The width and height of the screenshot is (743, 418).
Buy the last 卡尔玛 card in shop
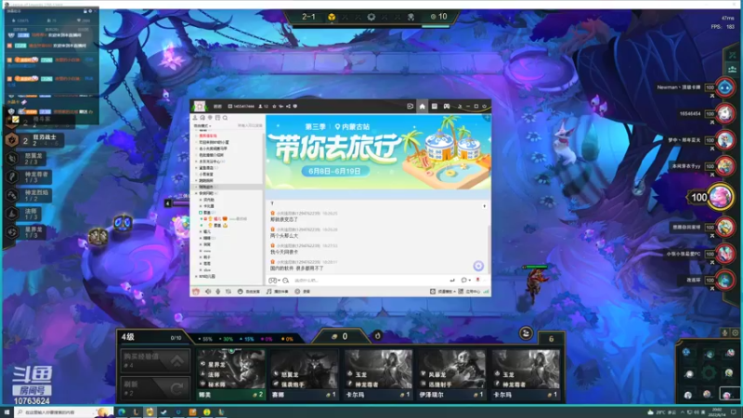click(526, 374)
